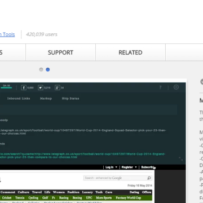Image resolution: width=203 pixels, height=203 pixels.
Task: Click the panel resize handle icon
Action: [x=181, y=159]
